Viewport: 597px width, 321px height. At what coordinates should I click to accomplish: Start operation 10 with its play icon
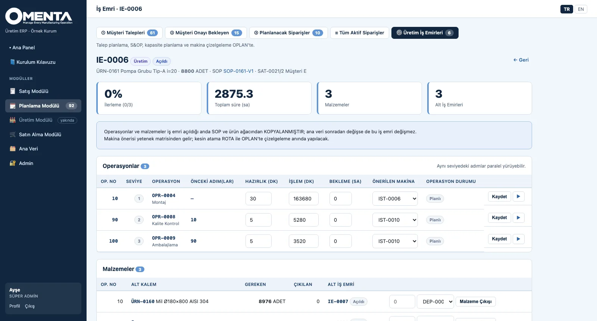518,197
